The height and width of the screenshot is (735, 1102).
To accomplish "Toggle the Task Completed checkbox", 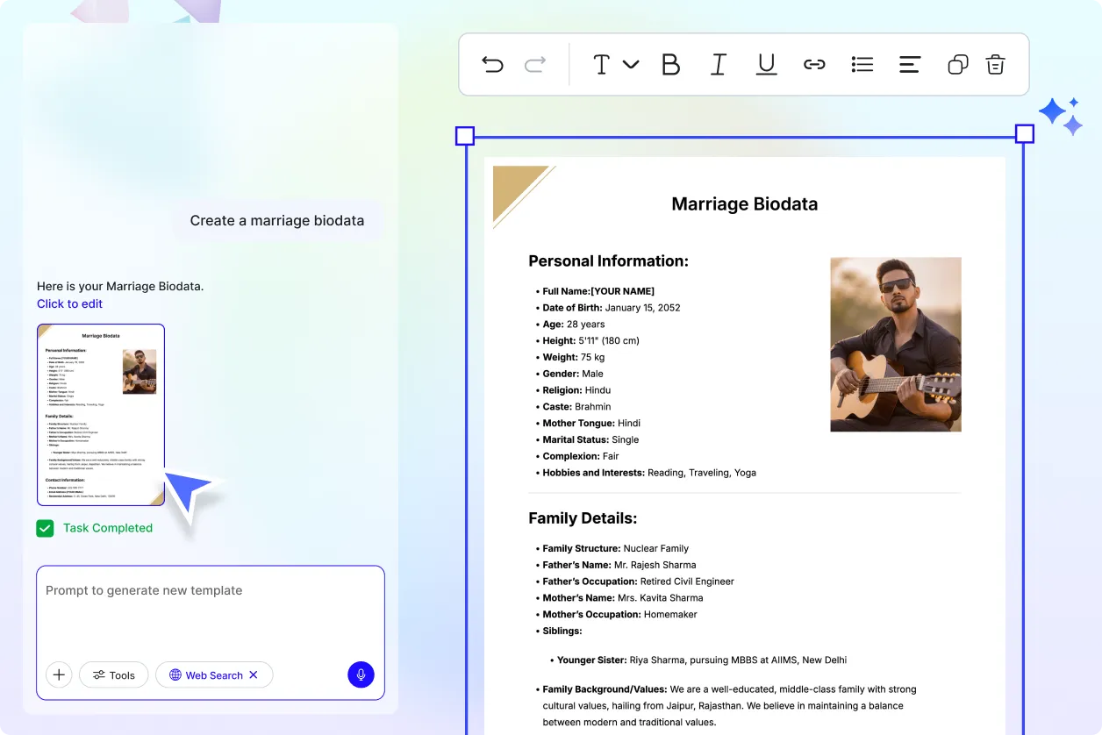I will [45, 528].
